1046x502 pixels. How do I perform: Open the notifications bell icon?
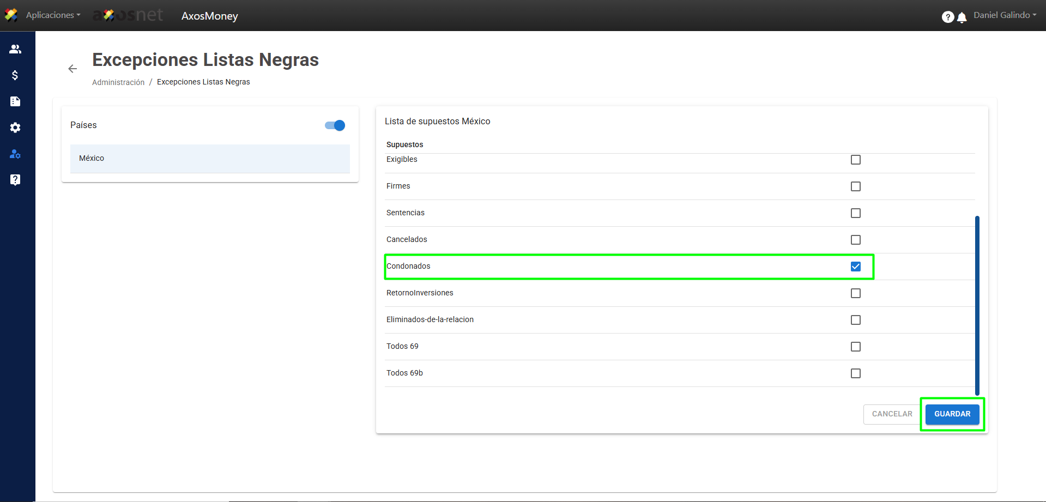(x=962, y=17)
